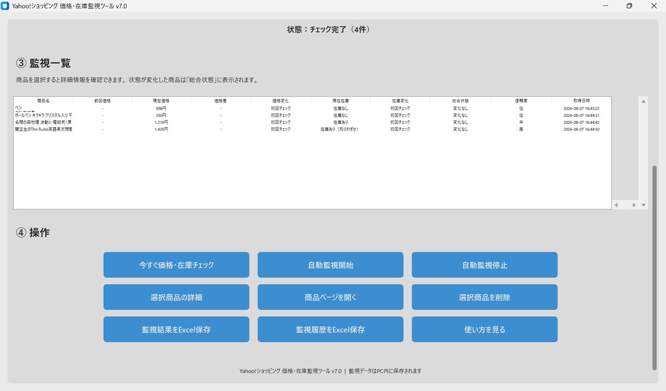The height and width of the screenshot is (391, 666).
Task: Open 選択商品の詳細
Action: pos(176,297)
